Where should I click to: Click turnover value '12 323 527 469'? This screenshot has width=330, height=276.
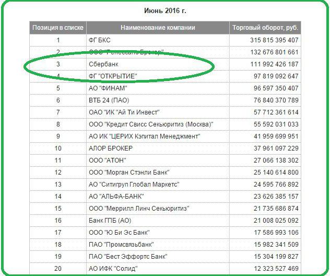(x=276, y=268)
